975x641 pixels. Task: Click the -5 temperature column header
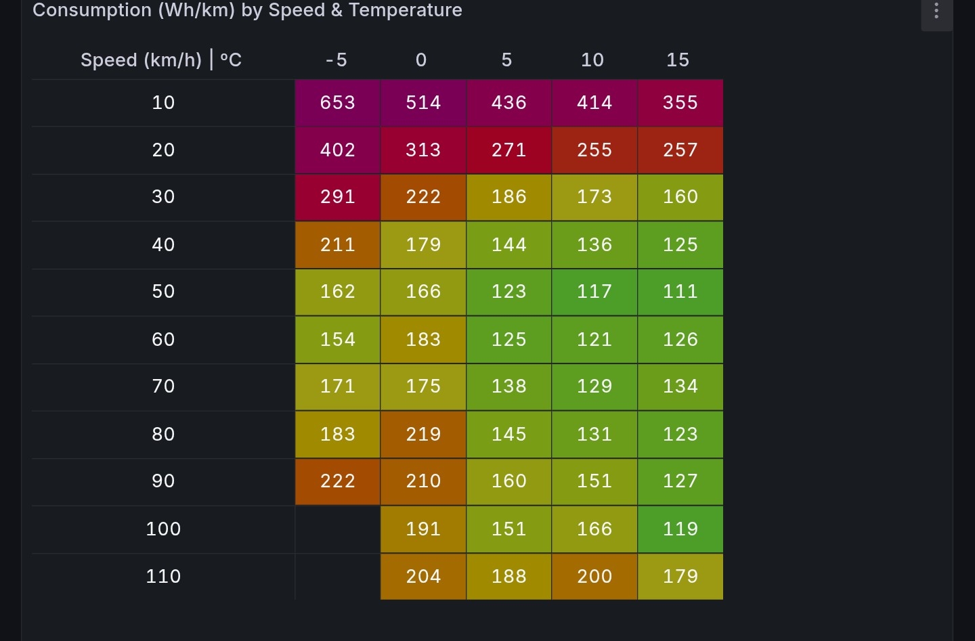[337, 60]
